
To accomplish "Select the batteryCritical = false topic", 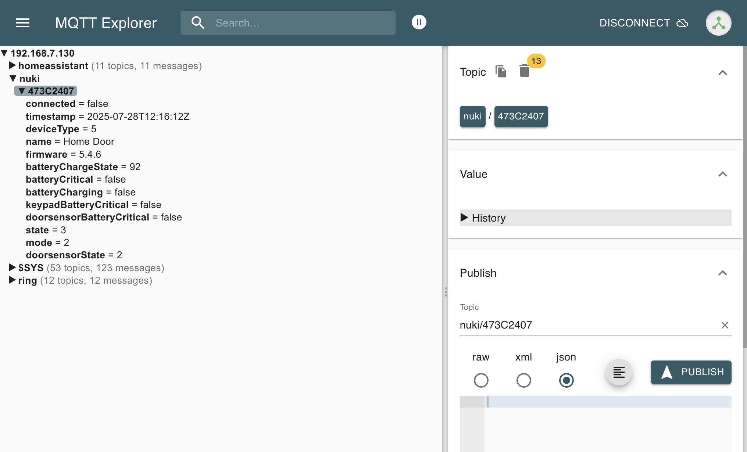I will (76, 179).
